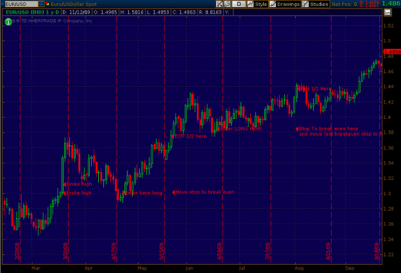Click the 4/17/09 vertical date marker label
This screenshot has width=401, height=273.
point(114,251)
